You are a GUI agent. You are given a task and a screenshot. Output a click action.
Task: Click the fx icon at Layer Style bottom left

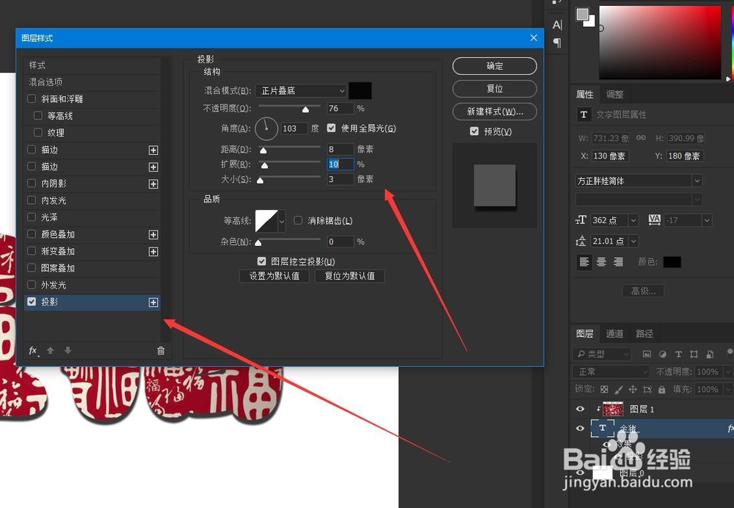coord(32,351)
